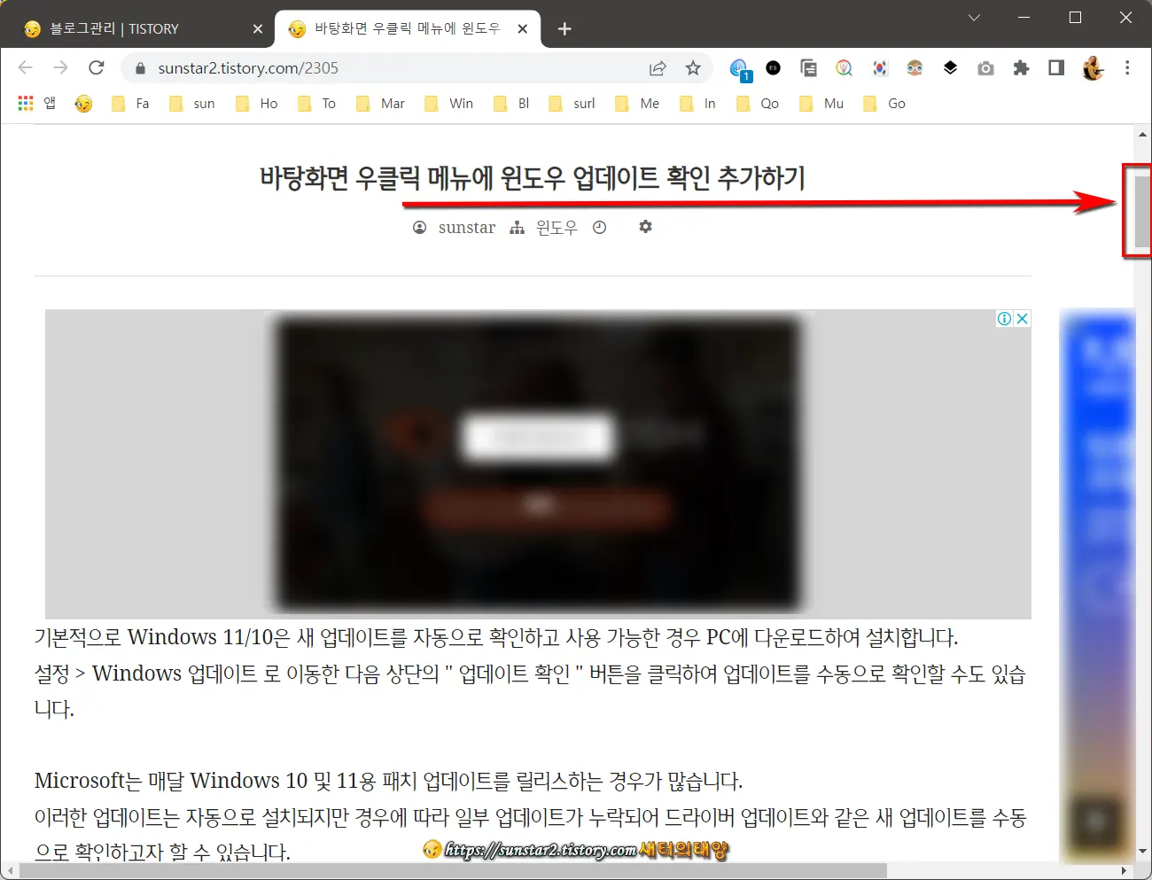Close the blurred advertisement banner
Screen dimensions: 1152x880
pyautogui.click(x=1023, y=317)
